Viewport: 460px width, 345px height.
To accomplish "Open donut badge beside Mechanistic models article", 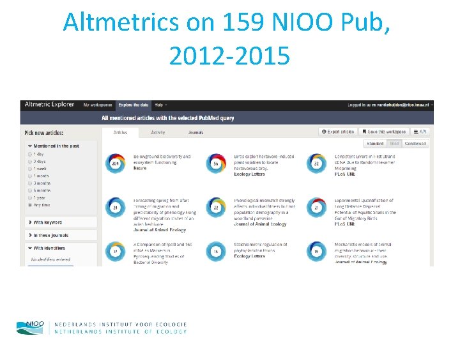I will tap(316, 252).
